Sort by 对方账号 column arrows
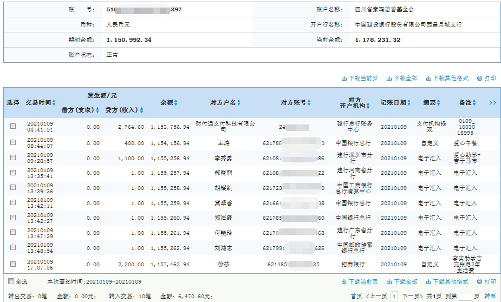501x302 pixels. pyautogui.click(x=309, y=102)
